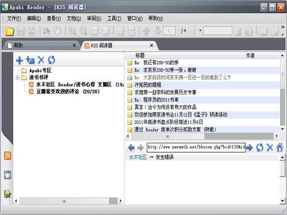Follow the 水木社区 link
The height and width of the screenshot is (215, 287).
coord(138,157)
